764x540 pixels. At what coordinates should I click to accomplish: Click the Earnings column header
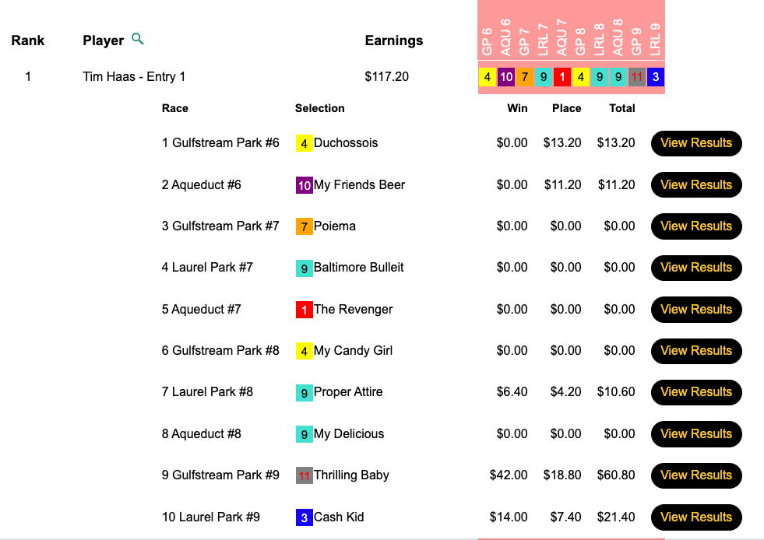[393, 40]
